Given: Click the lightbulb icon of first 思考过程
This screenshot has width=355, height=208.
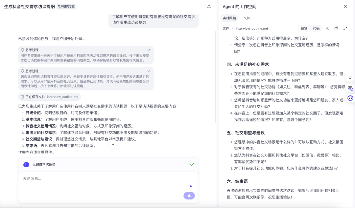Looking at the screenshot, I should [x=22, y=50].
